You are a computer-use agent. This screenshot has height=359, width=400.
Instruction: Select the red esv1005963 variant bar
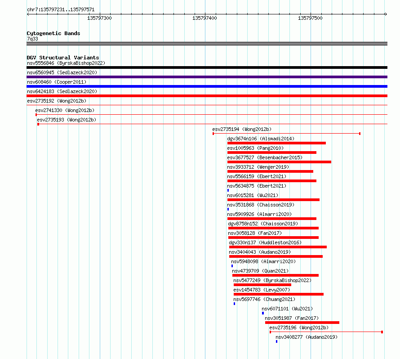[271, 153]
